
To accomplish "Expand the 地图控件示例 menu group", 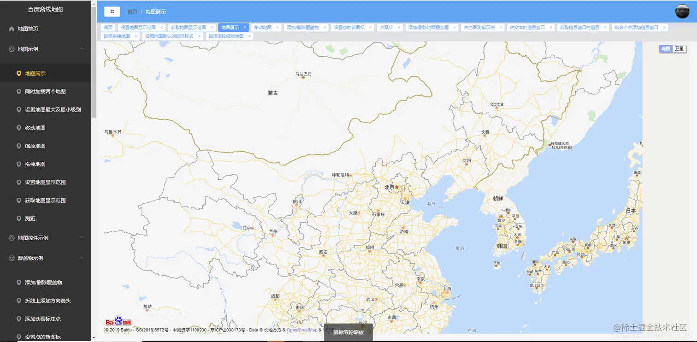I will tap(82, 238).
